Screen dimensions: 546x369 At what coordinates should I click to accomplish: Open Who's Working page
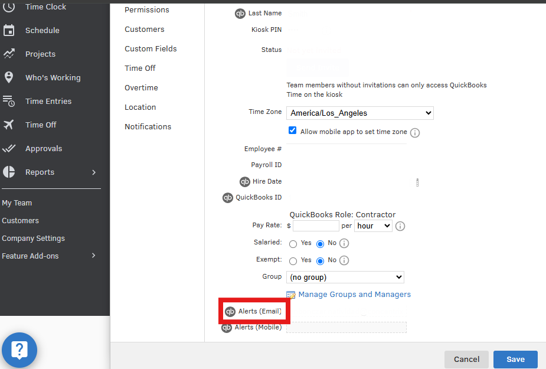click(53, 78)
